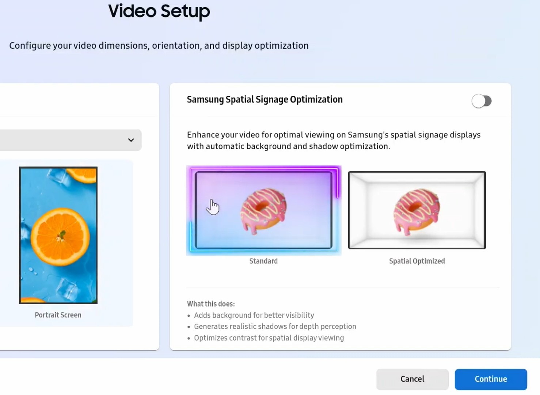The height and width of the screenshot is (395, 540).
Task: Click the 'Enhance your video' description paragraph
Action: tap(333, 140)
